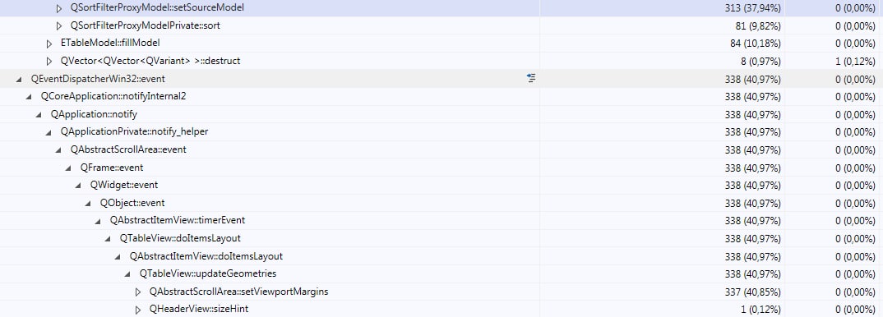Select QAbstractScrollArea::event function name
This screenshot has height=317, width=883.
pos(128,149)
